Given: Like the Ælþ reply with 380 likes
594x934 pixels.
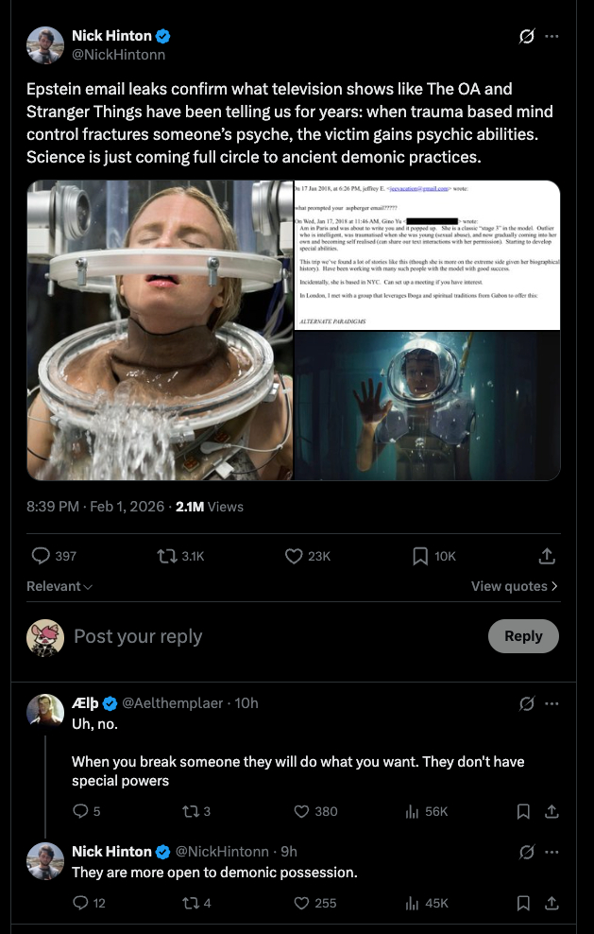Looking at the screenshot, I should point(302,811).
